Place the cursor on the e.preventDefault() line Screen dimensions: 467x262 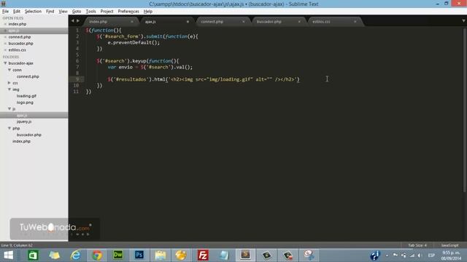134,42
